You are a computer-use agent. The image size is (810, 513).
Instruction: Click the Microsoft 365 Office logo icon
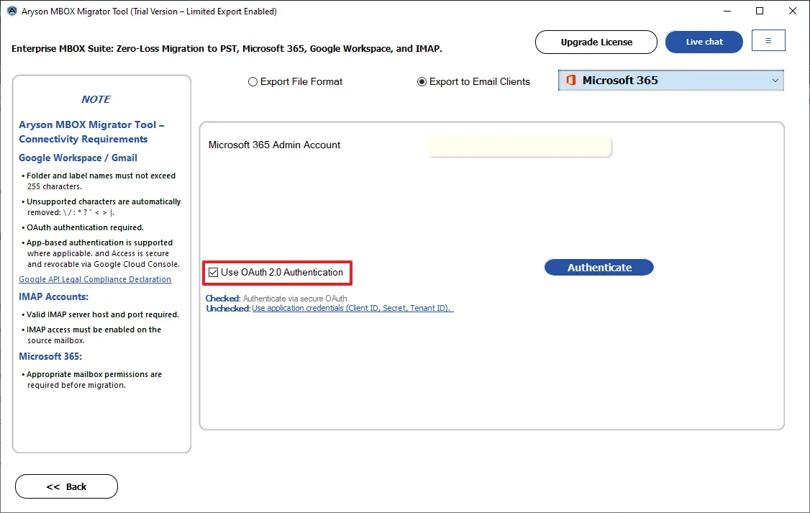571,80
